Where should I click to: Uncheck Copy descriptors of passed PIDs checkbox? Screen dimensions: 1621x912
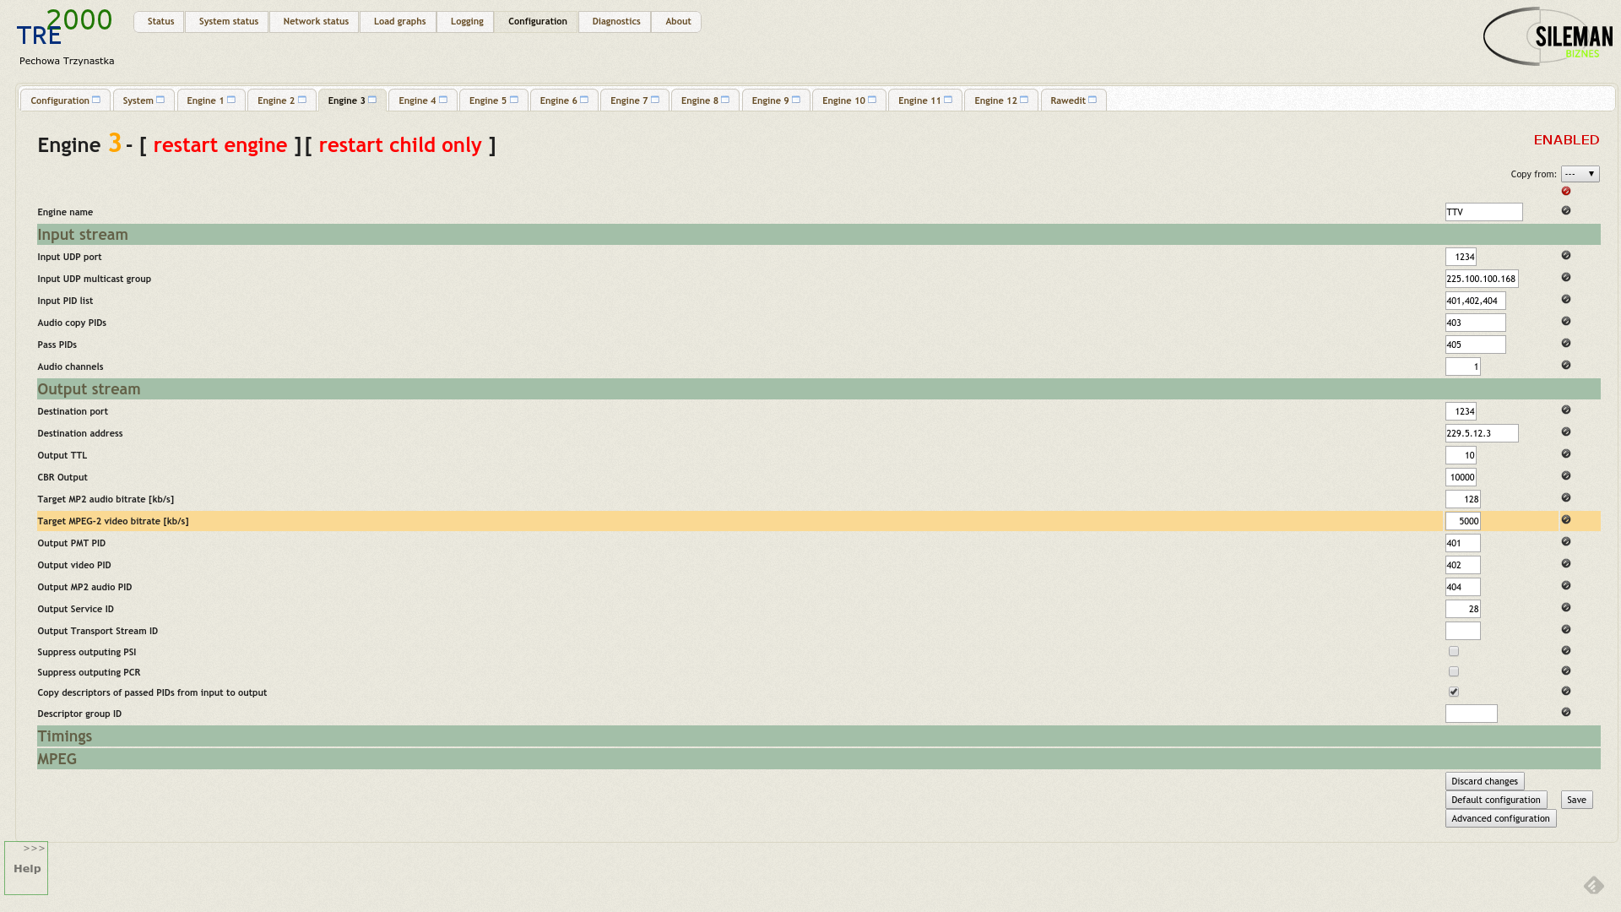point(1454,692)
